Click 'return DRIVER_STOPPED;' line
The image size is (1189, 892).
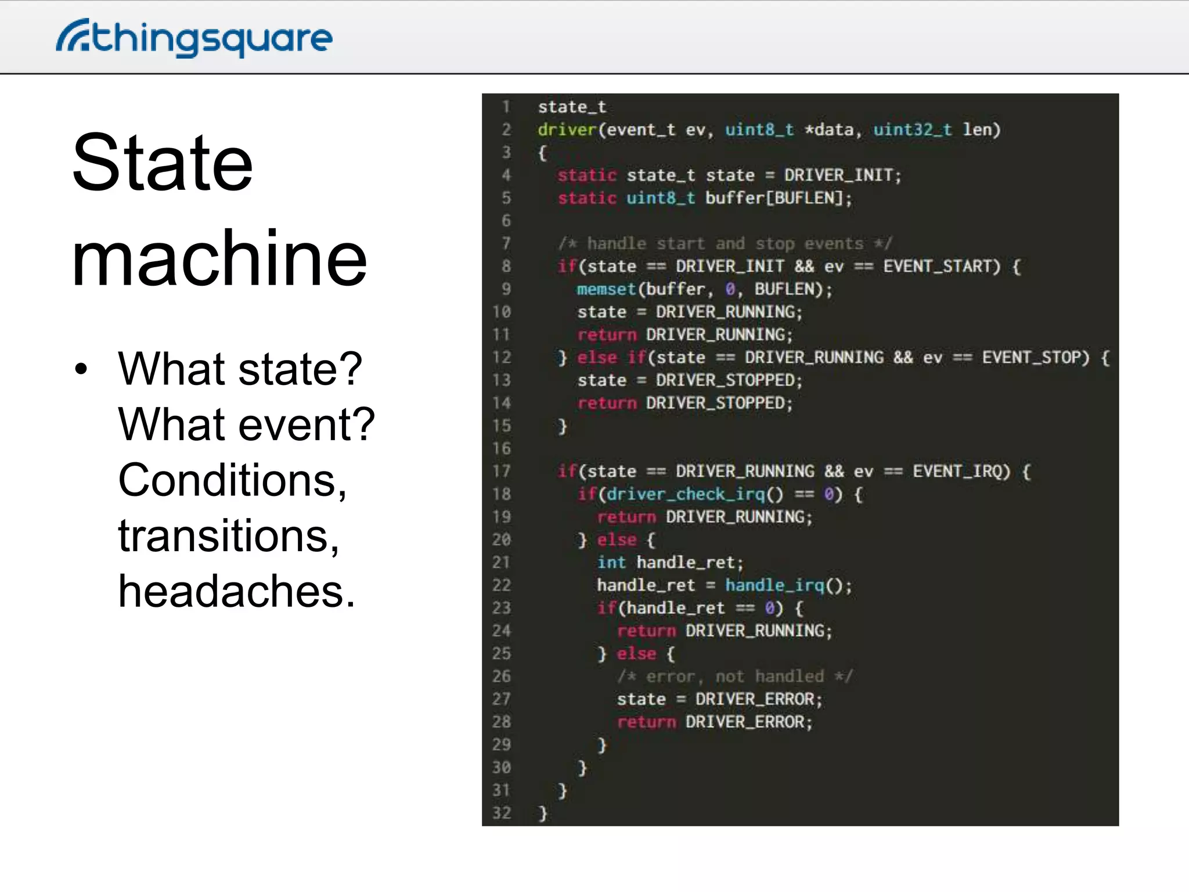click(685, 402)
